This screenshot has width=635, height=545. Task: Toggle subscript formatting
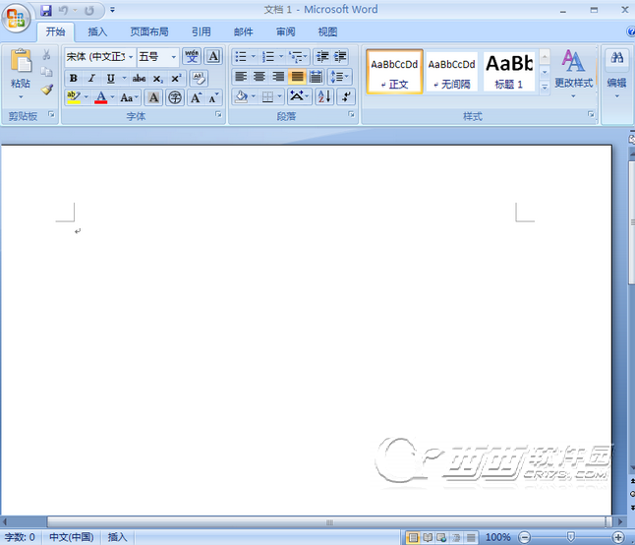(x=157, y=78)
